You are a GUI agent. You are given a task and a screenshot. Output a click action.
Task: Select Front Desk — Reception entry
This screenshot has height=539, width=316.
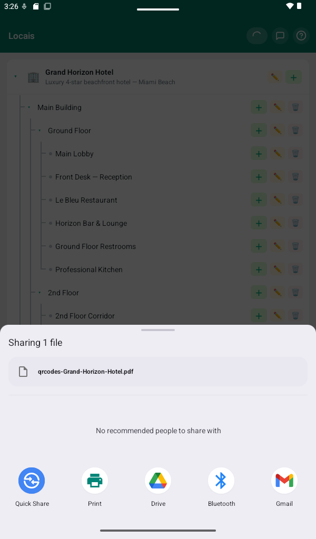(94, 177)
